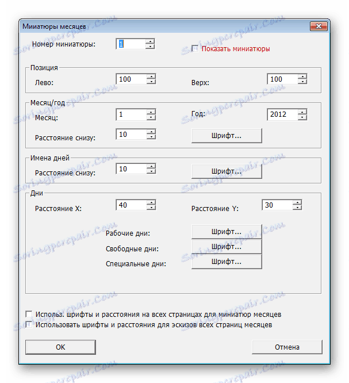
Task: Increase the Расстояние Y value
Action: pyautogui.click(x=297, y=202)
